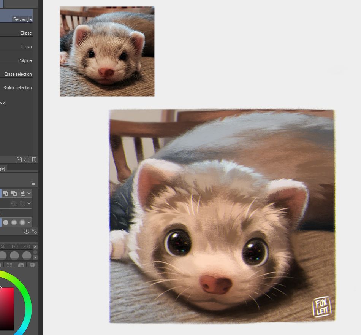Expand the anti-aliasing dropdown arrow
Image resolution: width=361 pixels, height=335 pixels.
coord(29,222)
